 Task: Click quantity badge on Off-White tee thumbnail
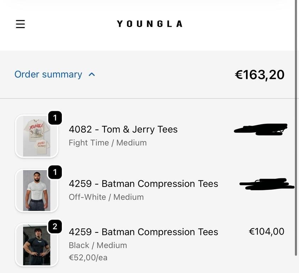55,172
